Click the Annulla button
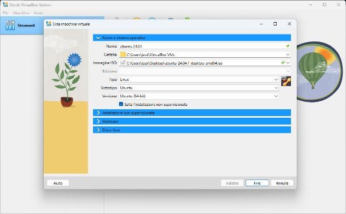The image size is (346, 214). (x=282, y=183)
